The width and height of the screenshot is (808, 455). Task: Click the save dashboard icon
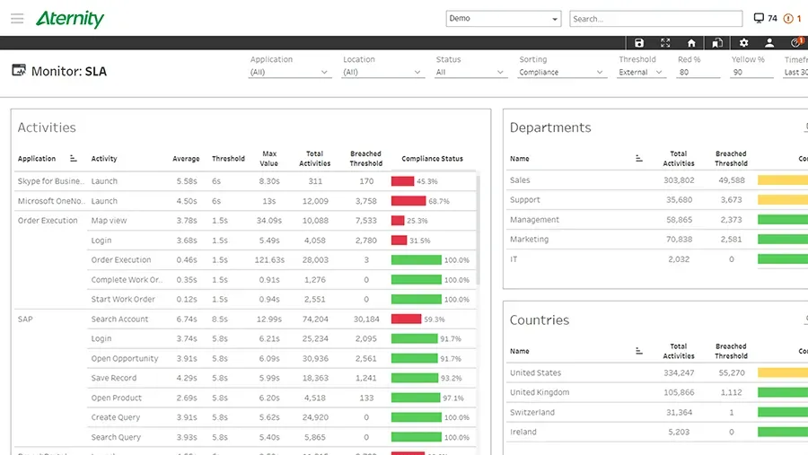pyautogui.click(x=639, y=43)
